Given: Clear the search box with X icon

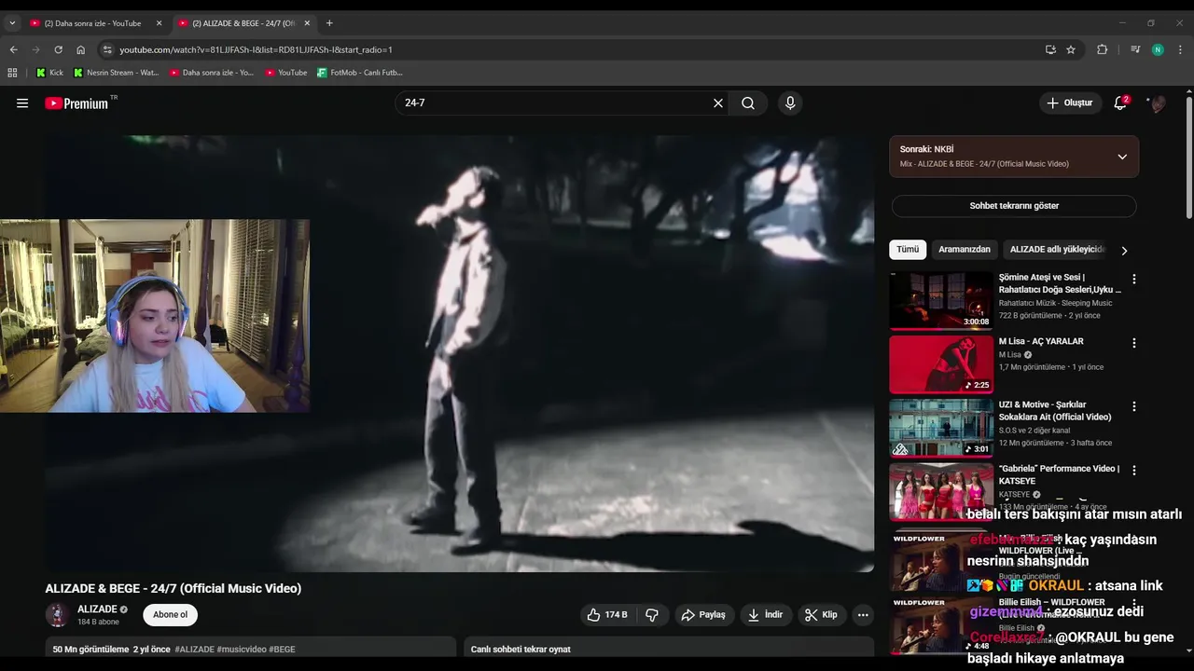Looking at the screenshot, I should click(718, 103).
